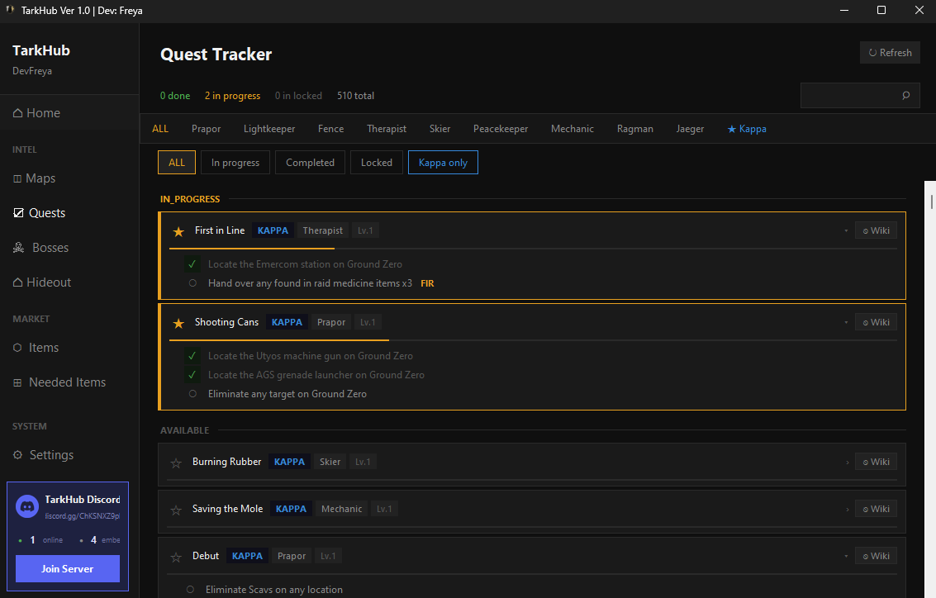Mark Eliminate any target on Ground Zero
Screen dimensions: 936x598
click(192, 394)
